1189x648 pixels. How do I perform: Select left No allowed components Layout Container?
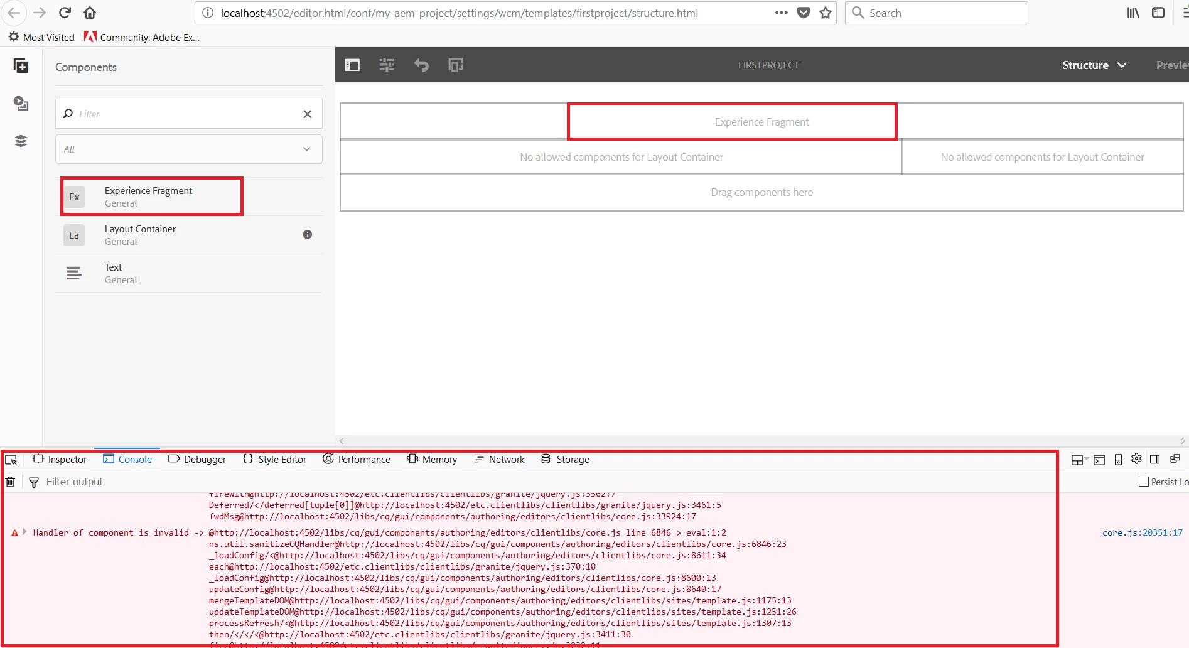coord(621,157)
